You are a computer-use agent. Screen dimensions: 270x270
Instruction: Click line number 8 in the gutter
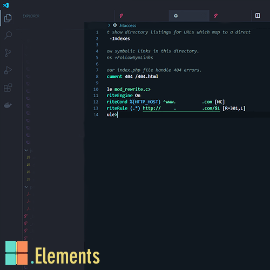pos(97,77)
